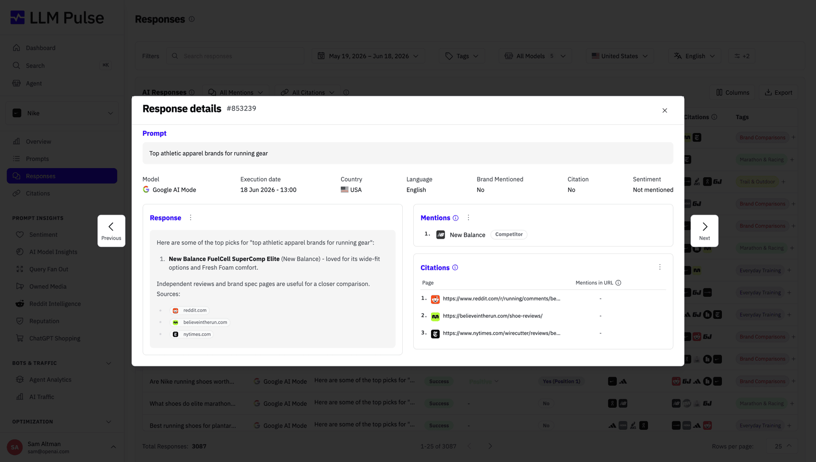This screenshot has width=816, height=462.
Task: Click the nytimes.com source chip
Action: pyautogui.click(x=192, y=334)
